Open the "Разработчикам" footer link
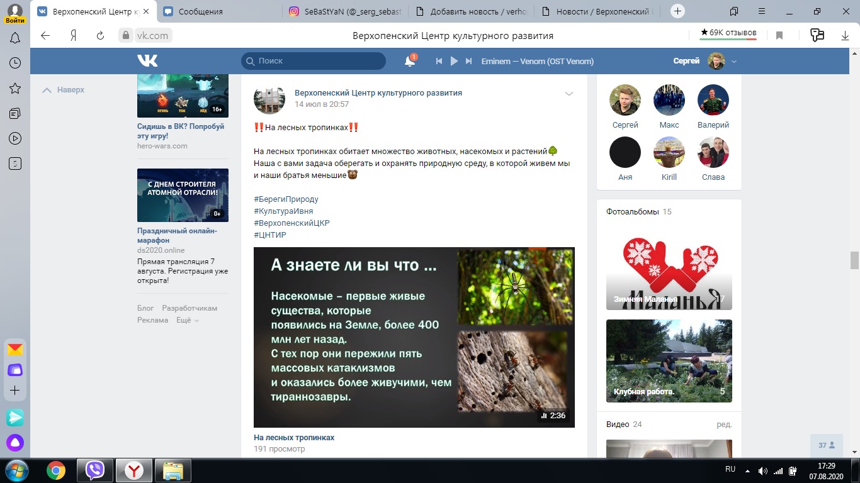The height and width of the screenshot is (483, 860). (190, 308)
